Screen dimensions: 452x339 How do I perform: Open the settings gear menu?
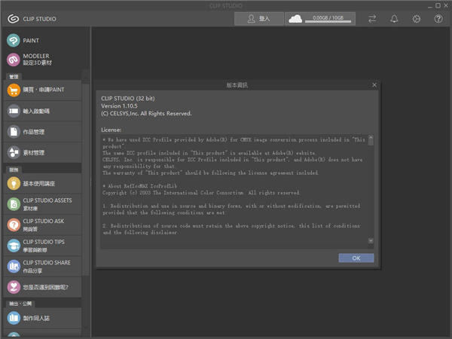[x=415, y=19]
